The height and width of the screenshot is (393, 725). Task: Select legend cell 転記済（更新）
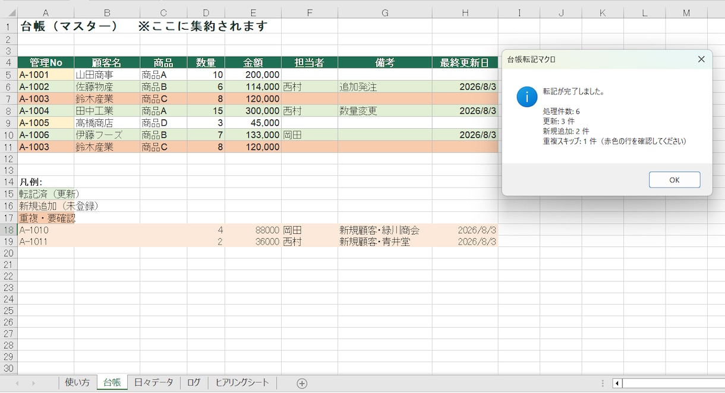click(46, 194)
